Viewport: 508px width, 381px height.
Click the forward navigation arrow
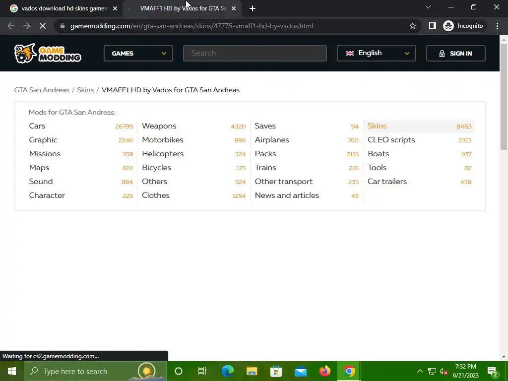(x=27, y=26)
